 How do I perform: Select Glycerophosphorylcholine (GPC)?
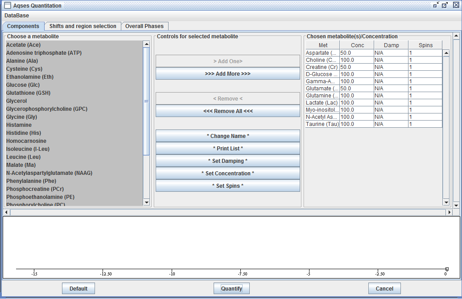tap(74, 109)
